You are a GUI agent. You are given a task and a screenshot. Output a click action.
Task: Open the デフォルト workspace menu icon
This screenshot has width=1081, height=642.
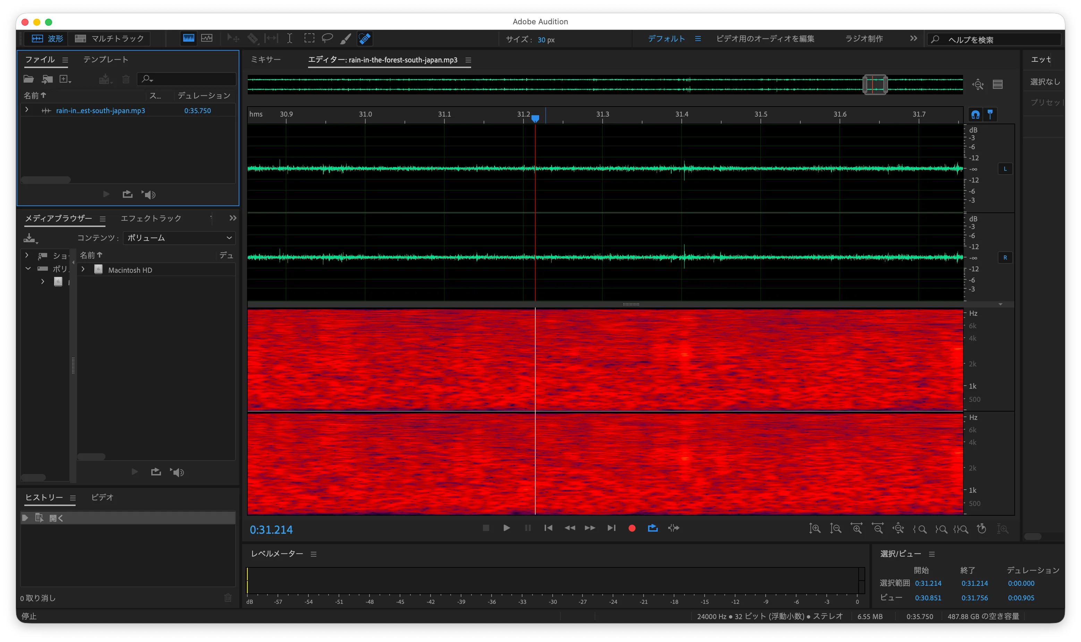tap(698, 39)
